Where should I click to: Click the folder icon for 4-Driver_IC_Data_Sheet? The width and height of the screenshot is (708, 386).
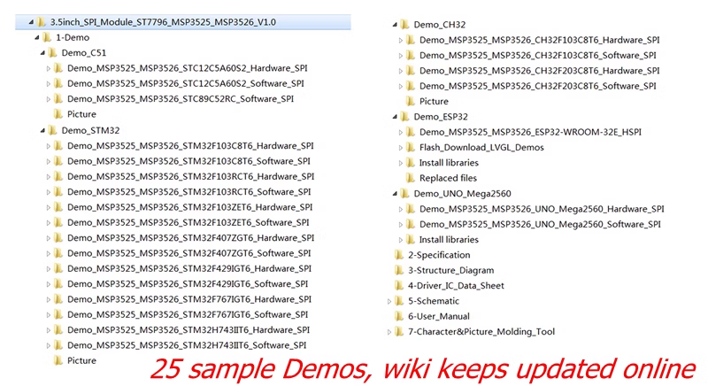pyautogui.click(x=399, y=286)
